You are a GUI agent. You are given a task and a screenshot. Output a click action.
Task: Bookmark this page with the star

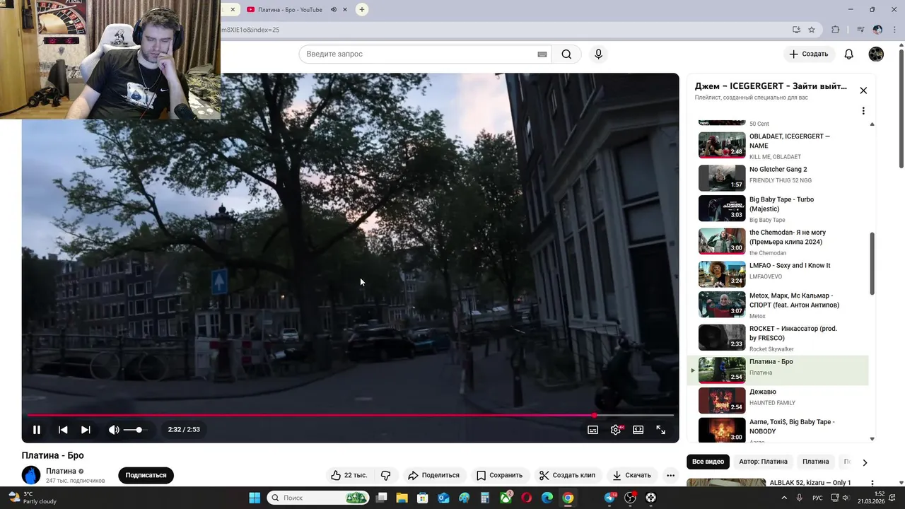point(812,30)
